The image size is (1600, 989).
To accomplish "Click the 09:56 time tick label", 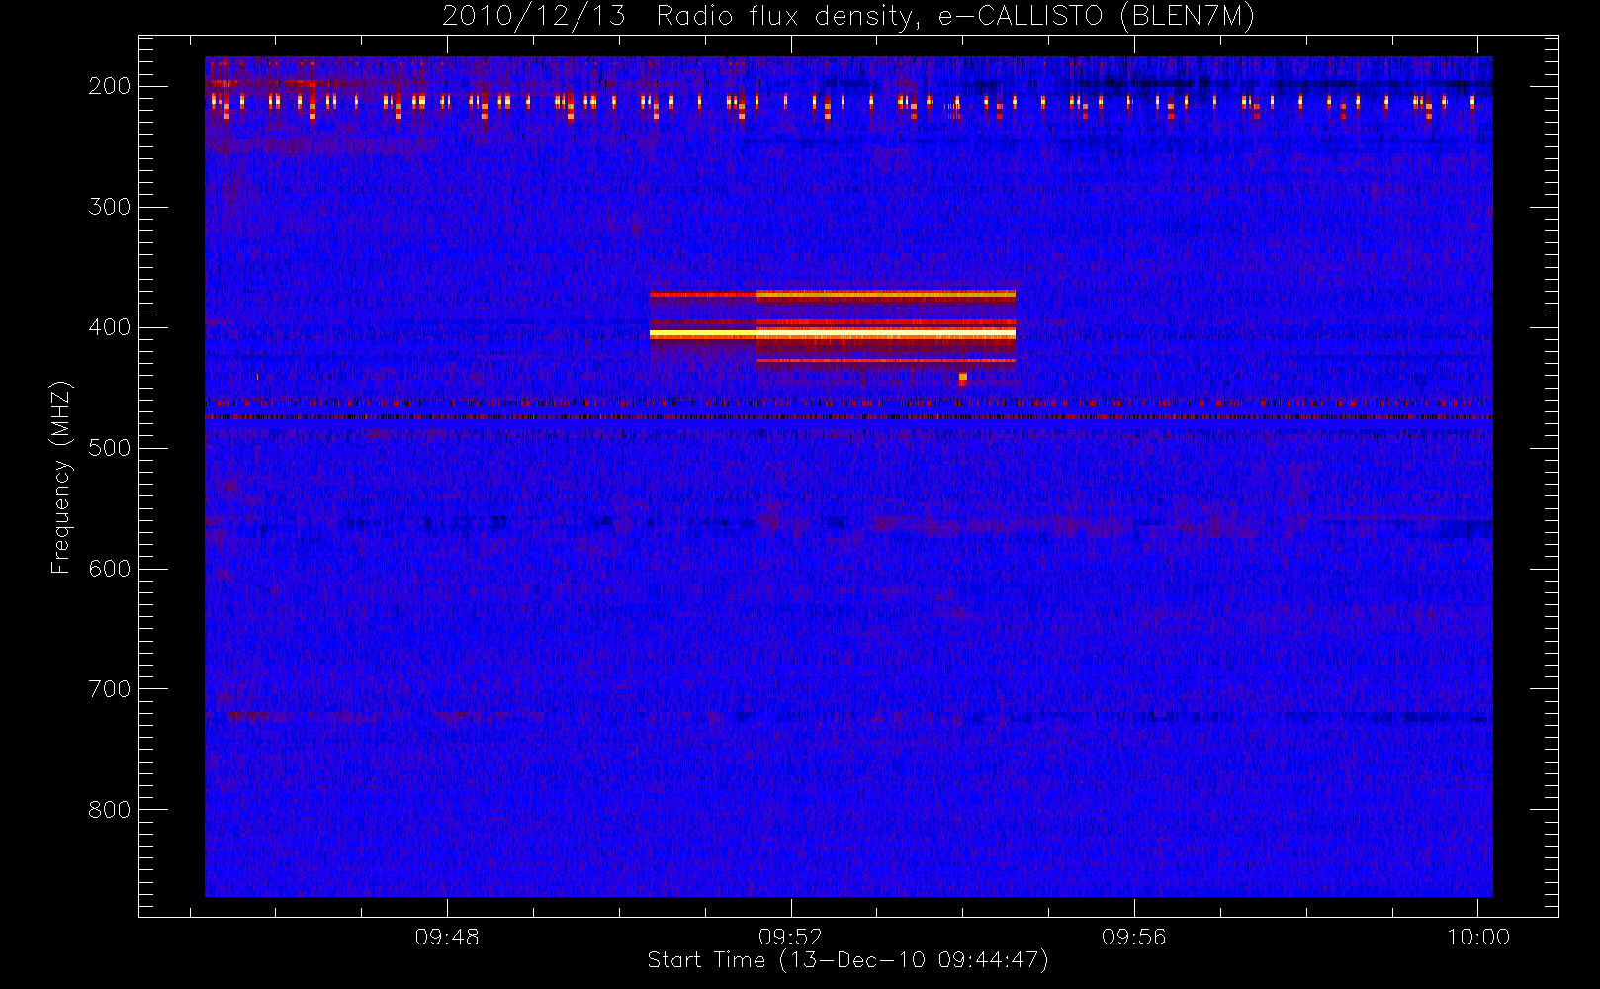I will 1134,937.
